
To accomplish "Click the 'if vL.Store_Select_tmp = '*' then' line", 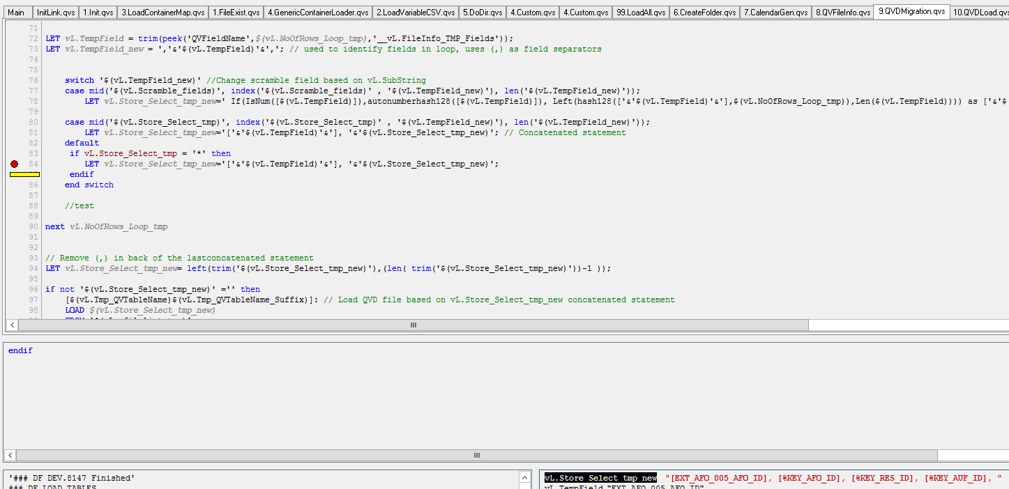I will [x=150, y=153].
